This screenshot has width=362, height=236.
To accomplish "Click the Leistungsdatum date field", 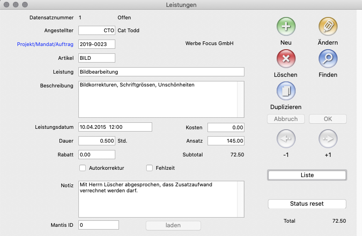I will pos(115,127).
